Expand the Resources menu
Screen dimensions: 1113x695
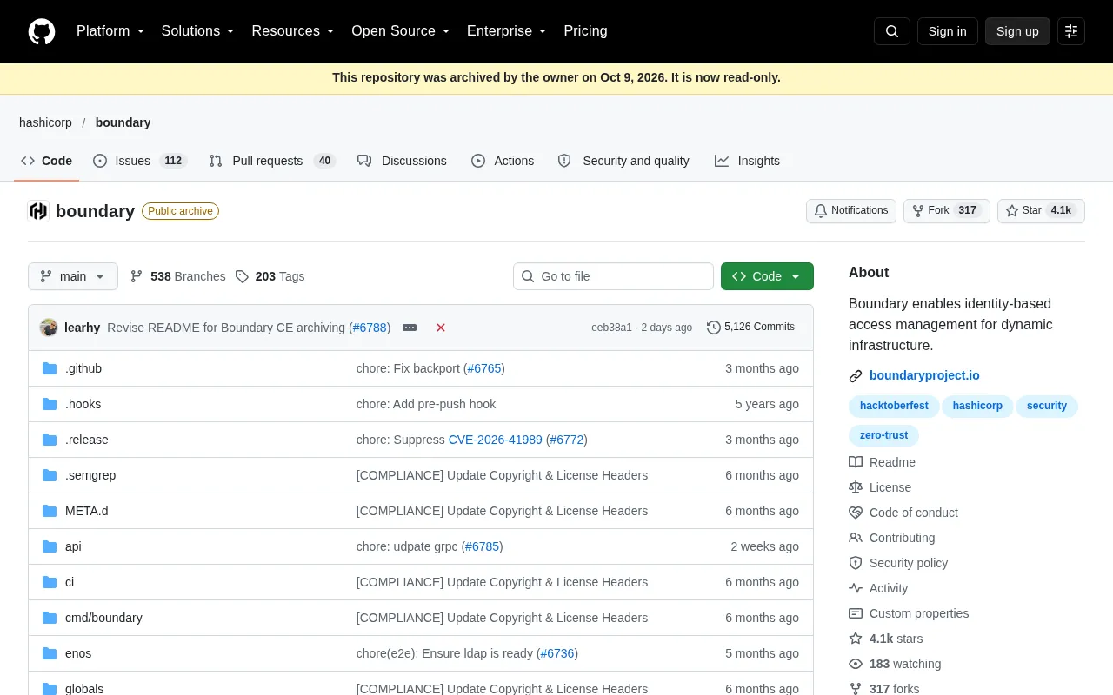(x=293, y=31)
